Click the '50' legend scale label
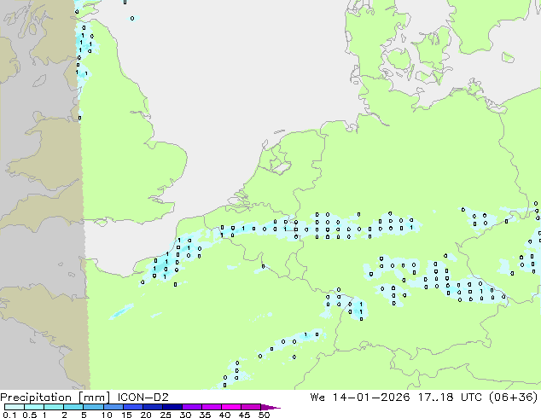Viewport: 541px width, 418px height. click(x=264, y=415)
